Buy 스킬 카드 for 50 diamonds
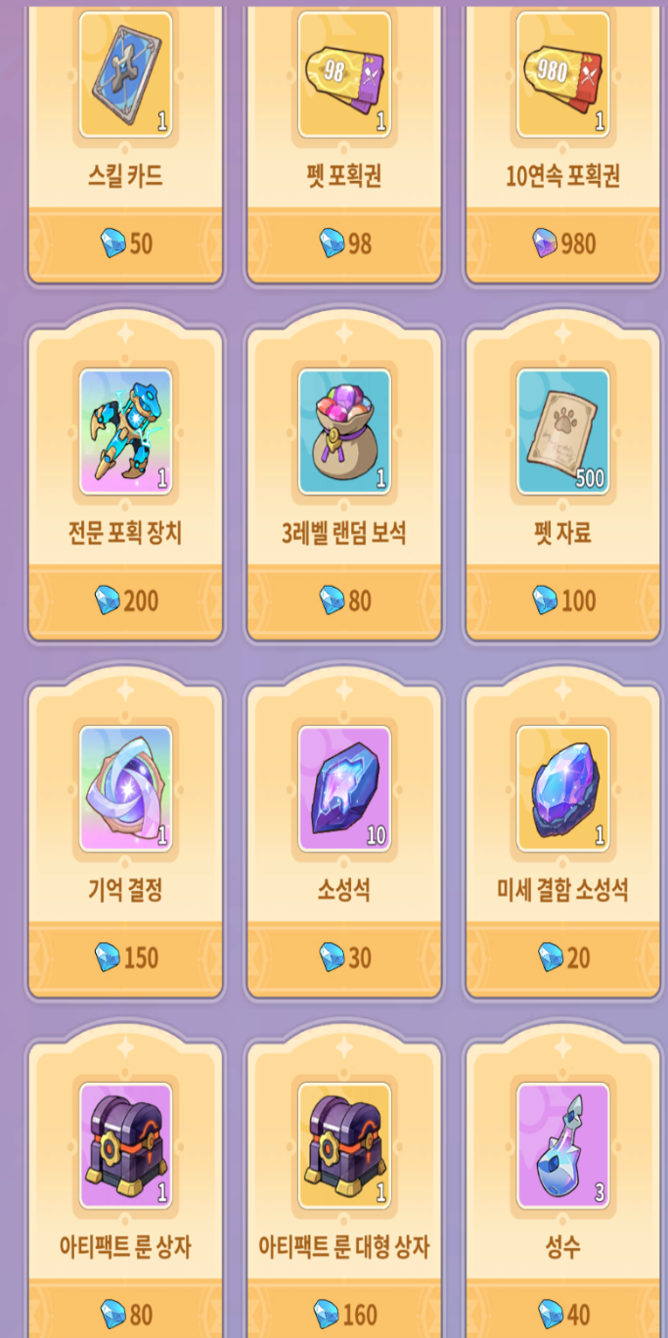The image size is (668, 1338). [x=125, y=244]
